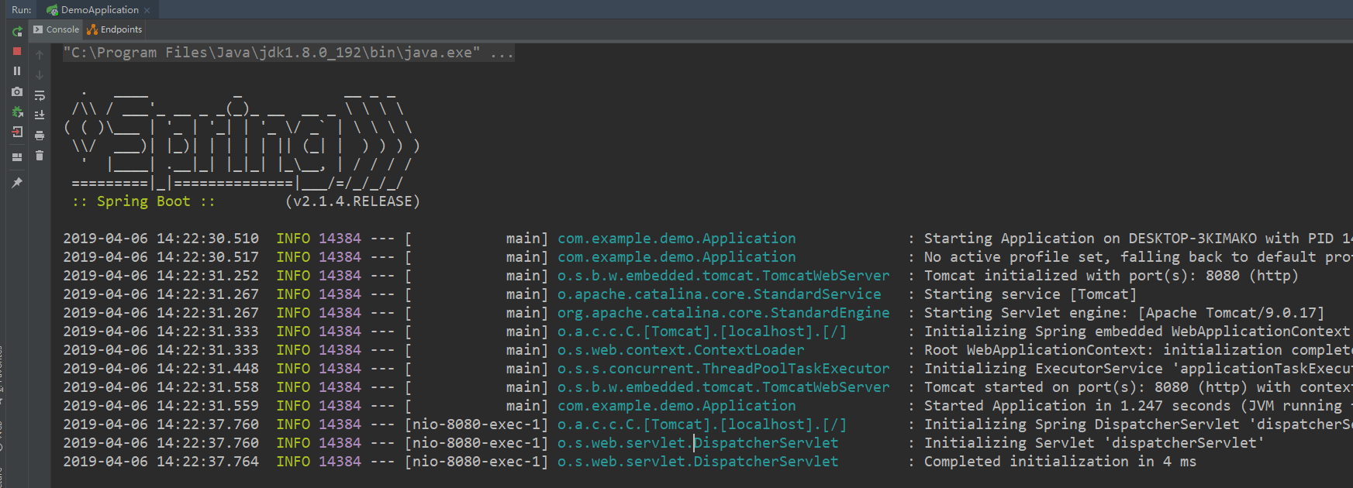
Task: Click the green bug attach debugger icon
Action: pos(17,112)
